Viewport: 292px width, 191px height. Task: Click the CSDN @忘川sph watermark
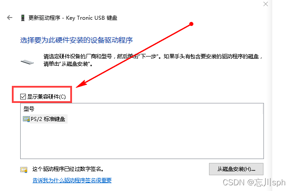coord(254,182)
